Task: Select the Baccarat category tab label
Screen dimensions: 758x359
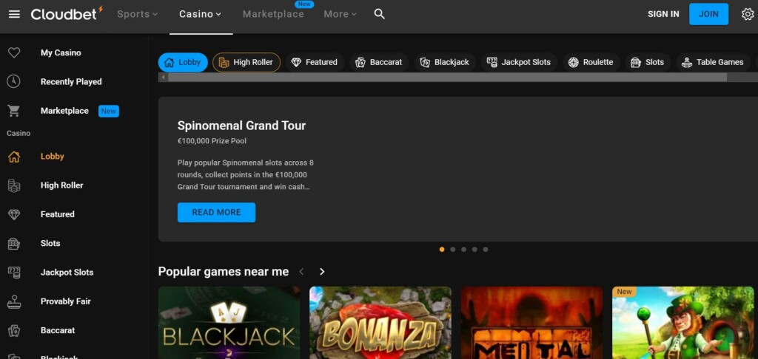Action: pos(386,62)
